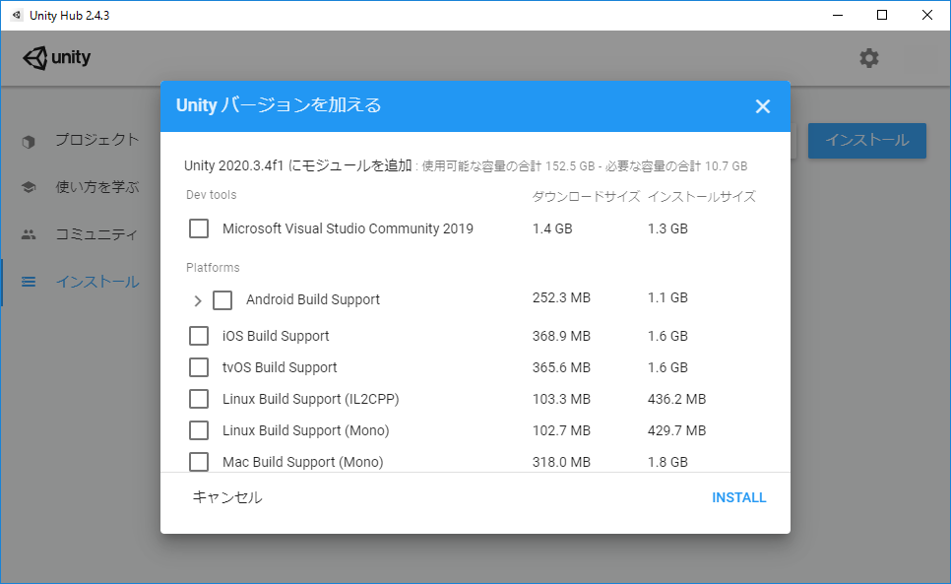Click the インストールサイズ column header

pos(702,197)
